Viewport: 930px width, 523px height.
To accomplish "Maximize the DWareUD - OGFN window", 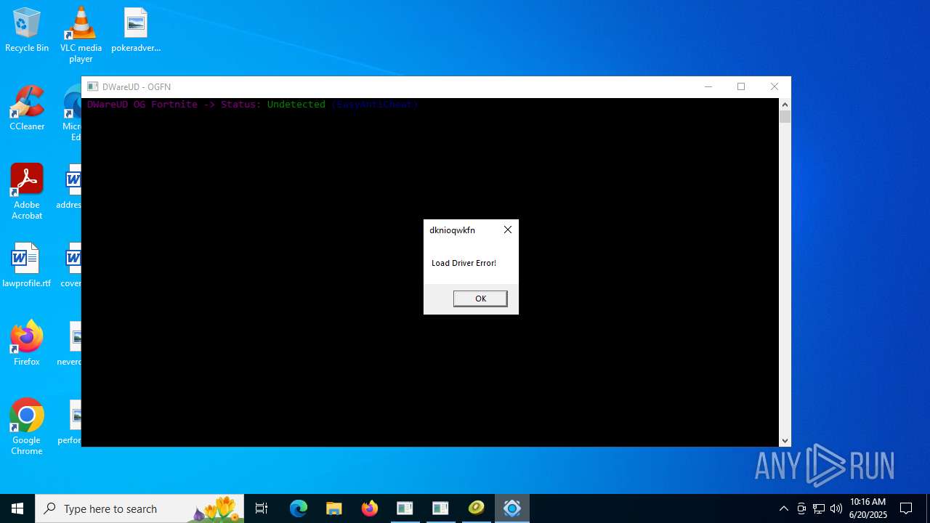I will [x=741, y=86].
